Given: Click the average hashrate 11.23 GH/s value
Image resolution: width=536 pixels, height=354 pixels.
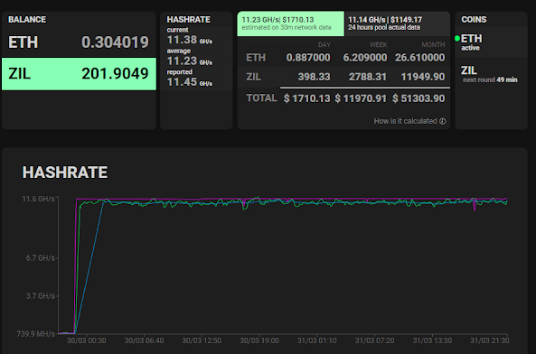Looking at the screenshot, I should 190,61.
